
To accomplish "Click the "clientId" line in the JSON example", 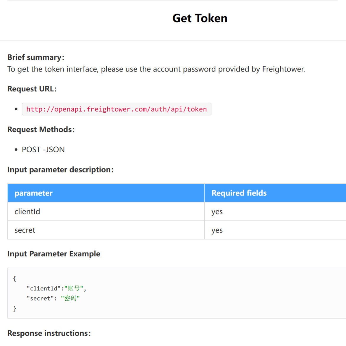I will 56,288.
